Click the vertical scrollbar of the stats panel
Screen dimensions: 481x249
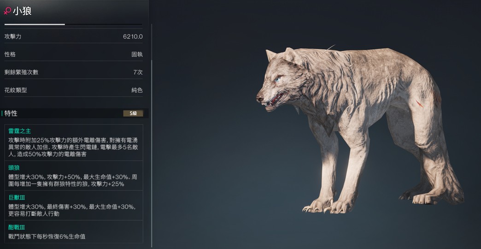coord(151,135)
